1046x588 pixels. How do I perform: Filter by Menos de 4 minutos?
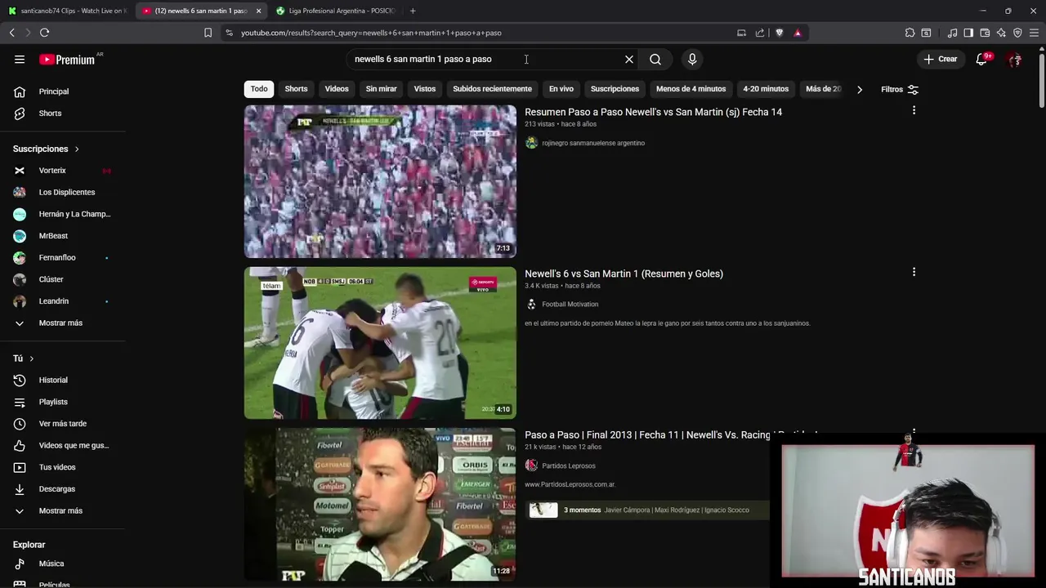click(x=691, y=89)
